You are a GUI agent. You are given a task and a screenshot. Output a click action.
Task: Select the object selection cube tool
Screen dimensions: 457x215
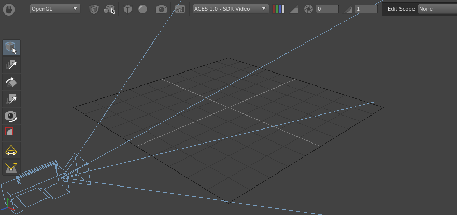pos(11,48)
